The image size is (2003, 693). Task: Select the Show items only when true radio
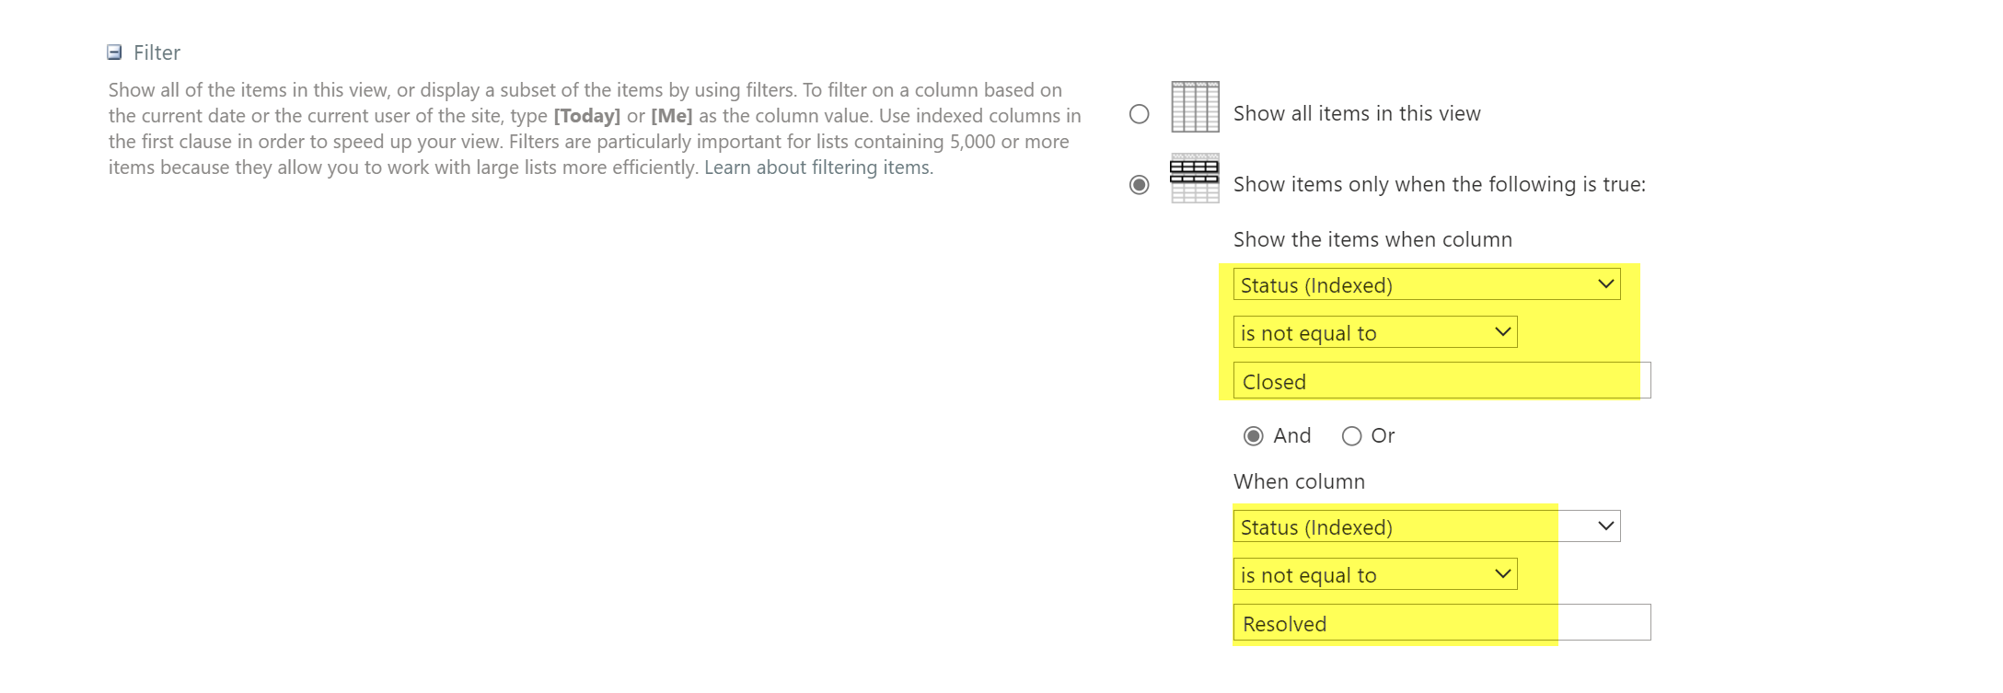click(1140, 185)
